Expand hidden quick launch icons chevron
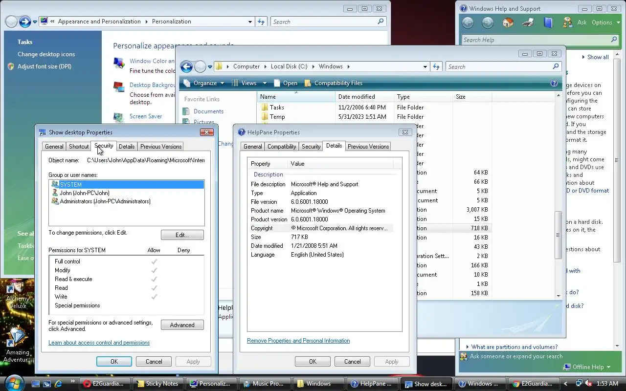 click(x=72, y=381)
